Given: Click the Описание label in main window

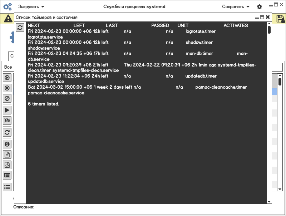Looking at the screenshot, I should [x=24, y=207].
